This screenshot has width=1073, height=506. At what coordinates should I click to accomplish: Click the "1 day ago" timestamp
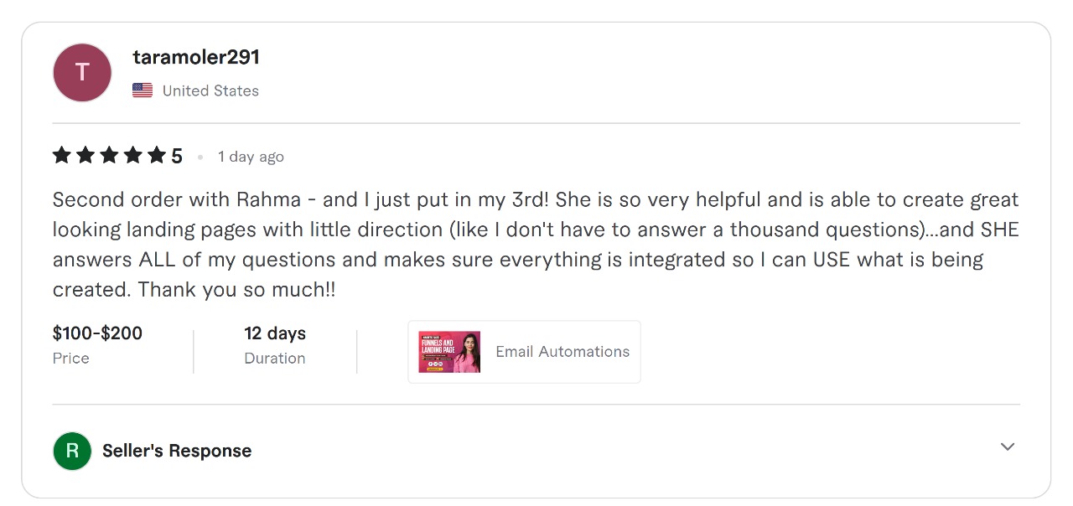(x=251, y=157)
